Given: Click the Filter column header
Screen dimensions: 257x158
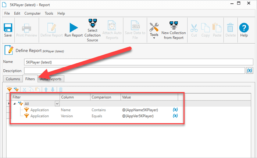Looking at the screenshot, I should [x=35, y=97].
